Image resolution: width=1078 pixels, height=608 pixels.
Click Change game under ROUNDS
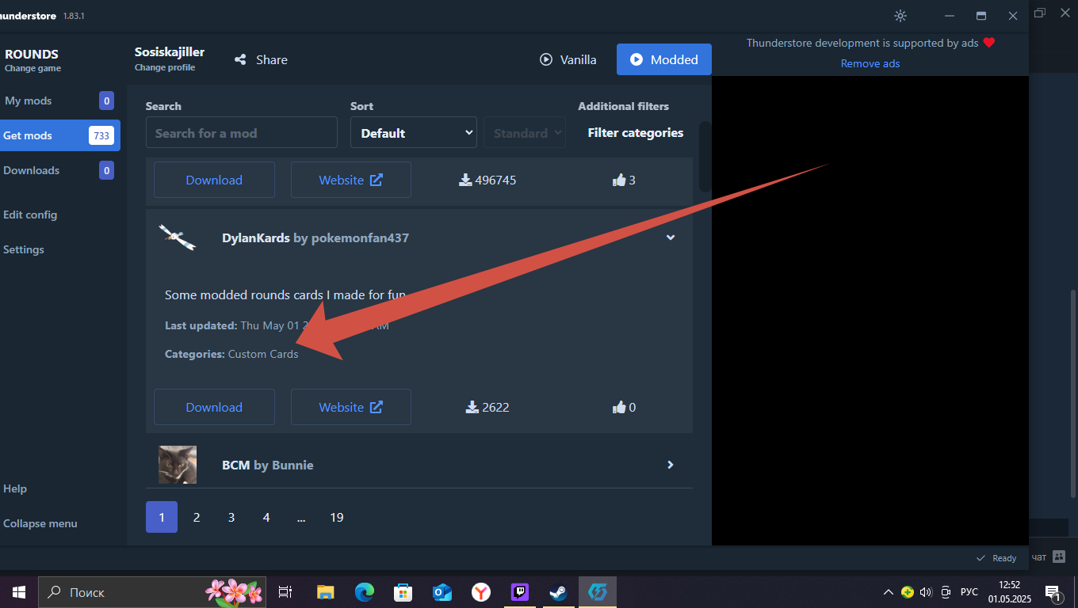coord(32,68)
